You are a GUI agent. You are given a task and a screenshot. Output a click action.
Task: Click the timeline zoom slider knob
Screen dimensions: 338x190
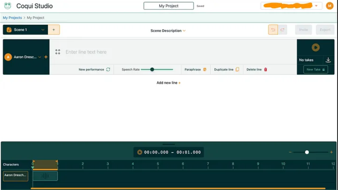pos(307,152)
